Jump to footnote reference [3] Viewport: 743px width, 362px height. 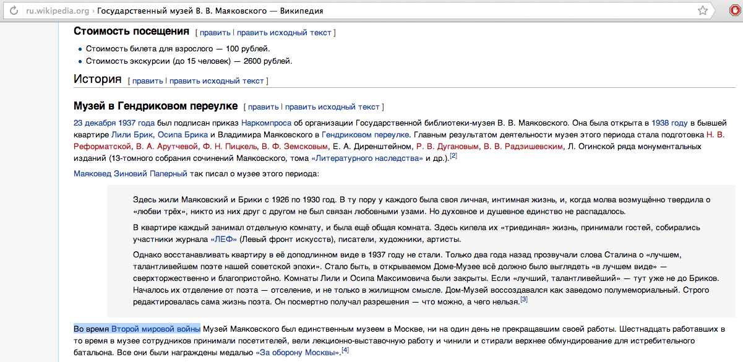click(523, 300)
